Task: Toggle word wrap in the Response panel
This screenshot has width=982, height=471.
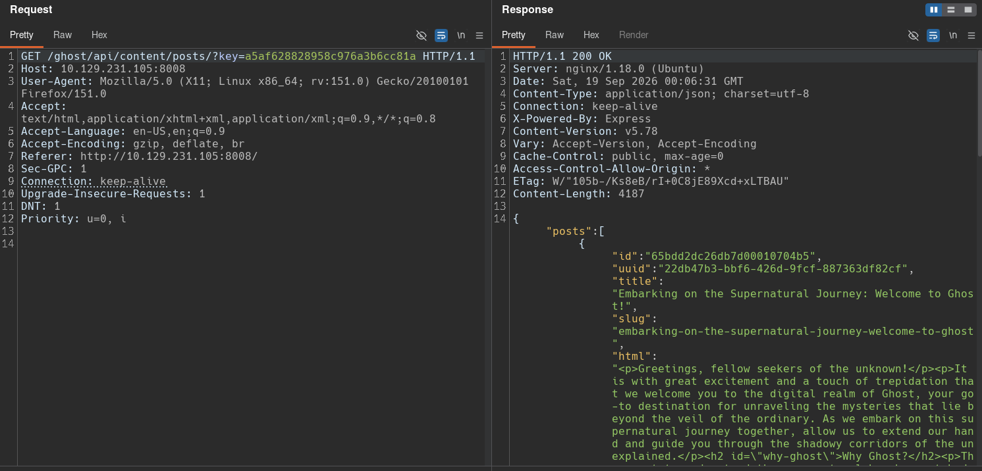Action: tap(933, 35)
